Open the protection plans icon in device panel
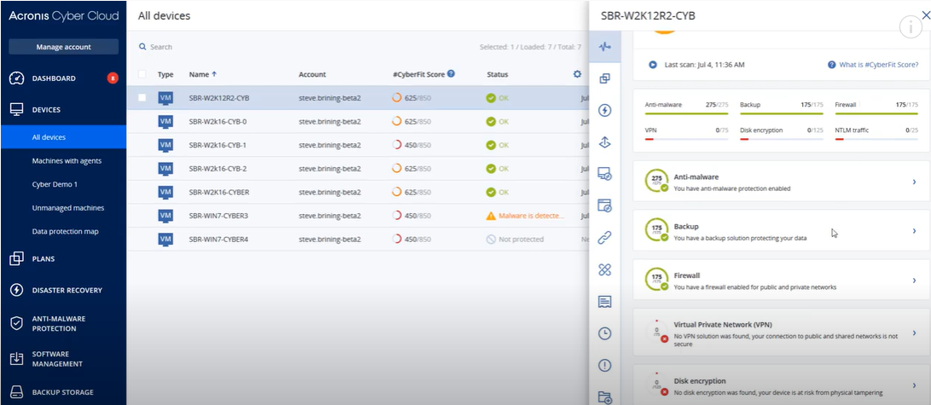The height and width of the screenshot is (405, 931). [604, 78]
